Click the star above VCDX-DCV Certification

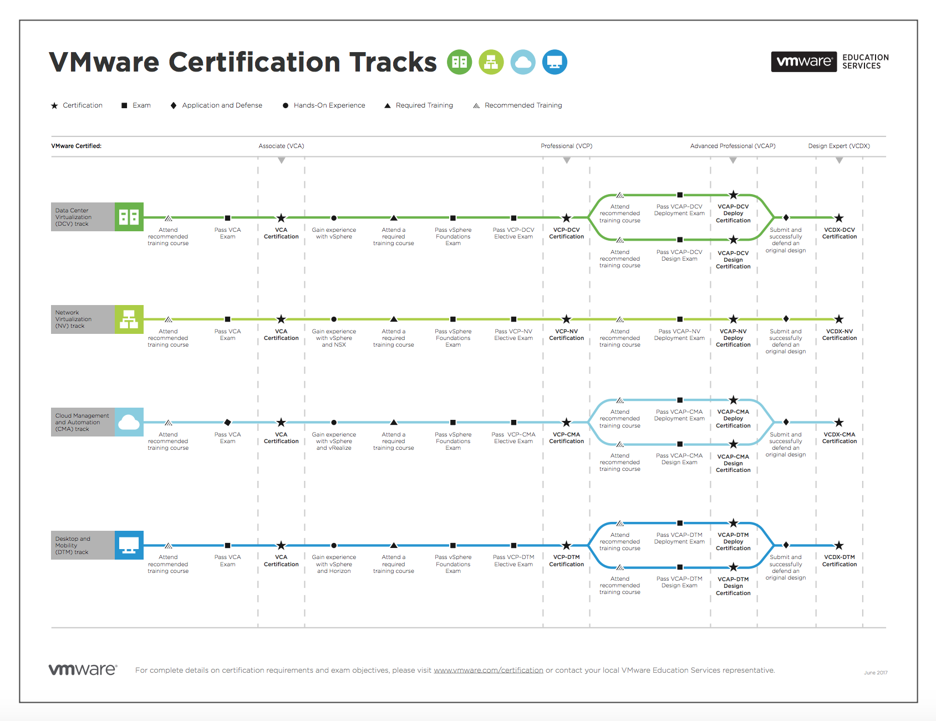(839, 218)
